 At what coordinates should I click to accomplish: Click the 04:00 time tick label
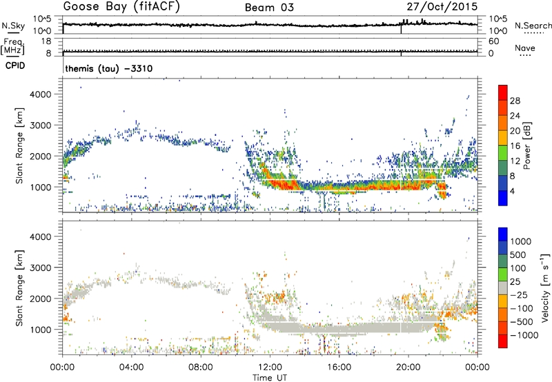pyautogui.click(x=131, y=368)
